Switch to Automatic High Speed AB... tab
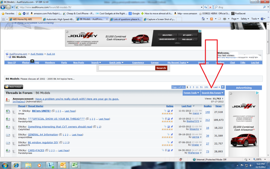Image resolution: width=270 pixels, height=169 pixels. tap(59, 19)
